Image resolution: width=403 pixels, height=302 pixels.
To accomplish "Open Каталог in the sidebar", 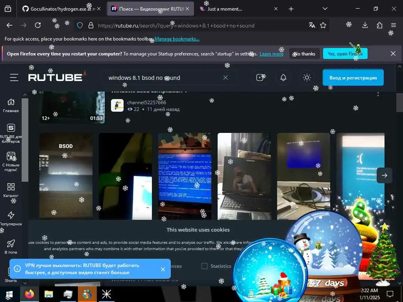I will coord(11,190).
